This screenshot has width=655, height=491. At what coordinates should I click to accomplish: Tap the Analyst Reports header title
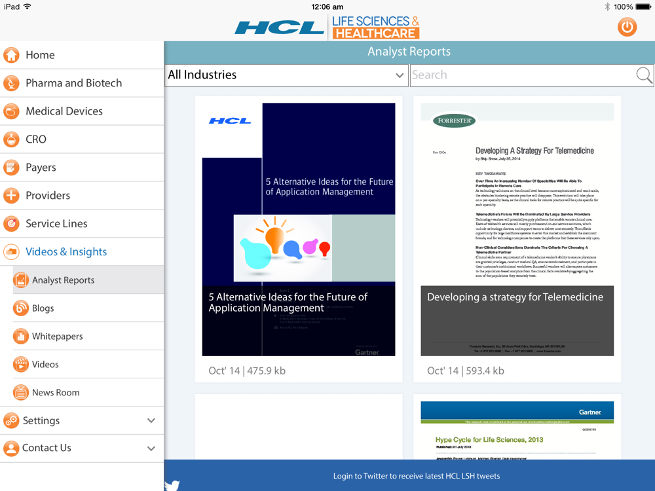click(x=409, y=51)
